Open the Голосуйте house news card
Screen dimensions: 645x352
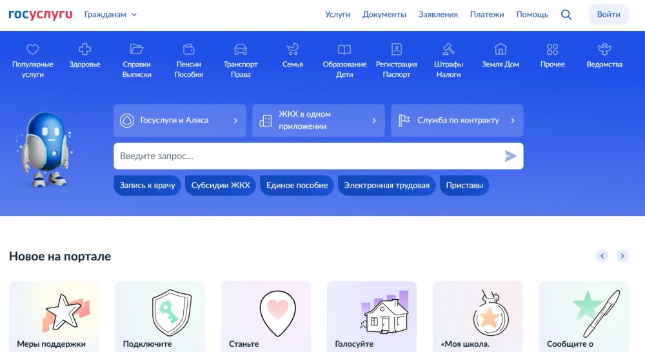point(372,316)
